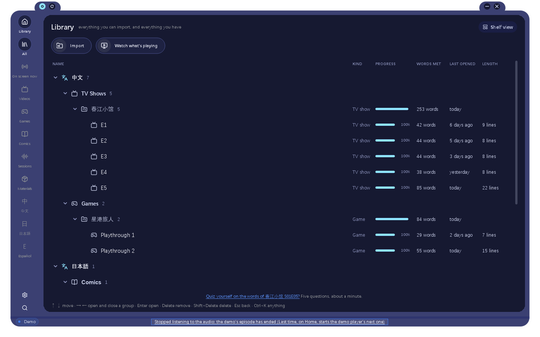The height and width of the screenshot is (337, 540).
Task: Click the library list vertical scrollbar
Action: click(x=516, y=133)
